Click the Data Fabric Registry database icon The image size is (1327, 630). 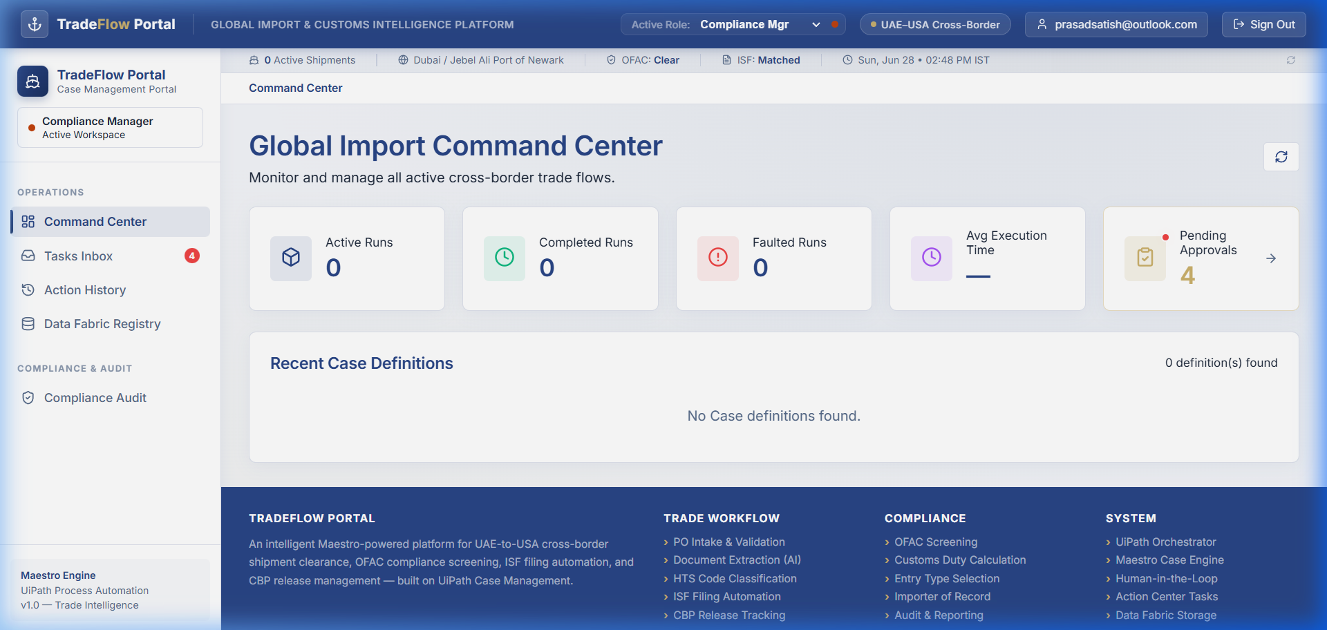pyautogui.click(x=28, y=323)
